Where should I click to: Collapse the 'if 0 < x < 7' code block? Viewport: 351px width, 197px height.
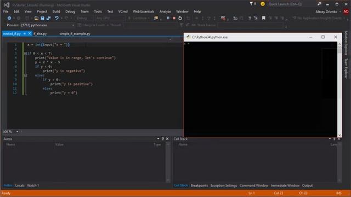pyautogui.click(x=26, y=54)
